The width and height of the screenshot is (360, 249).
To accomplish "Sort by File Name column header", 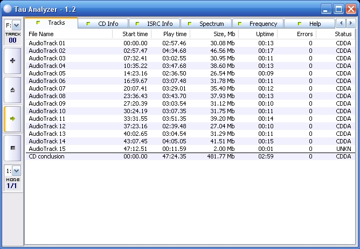I will (x=68, y=34).
